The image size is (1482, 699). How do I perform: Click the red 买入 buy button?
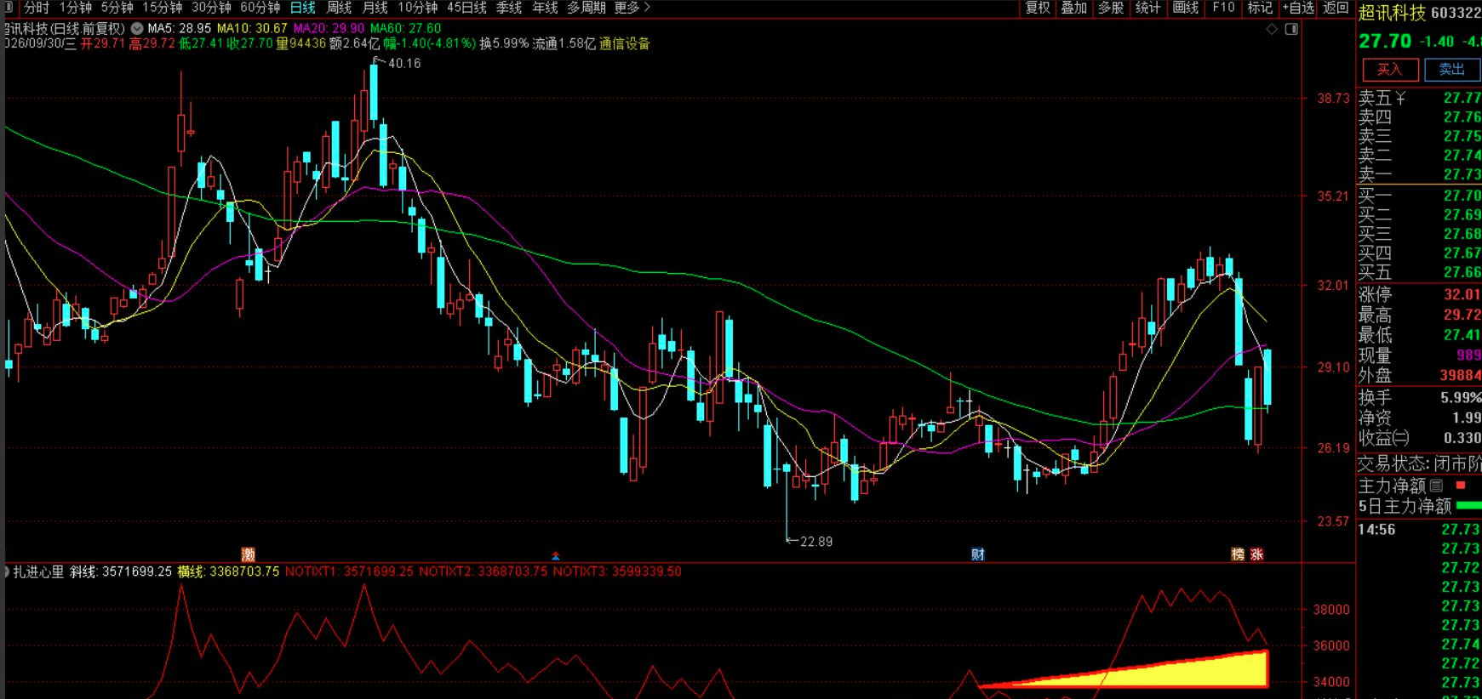[1390, 70]
